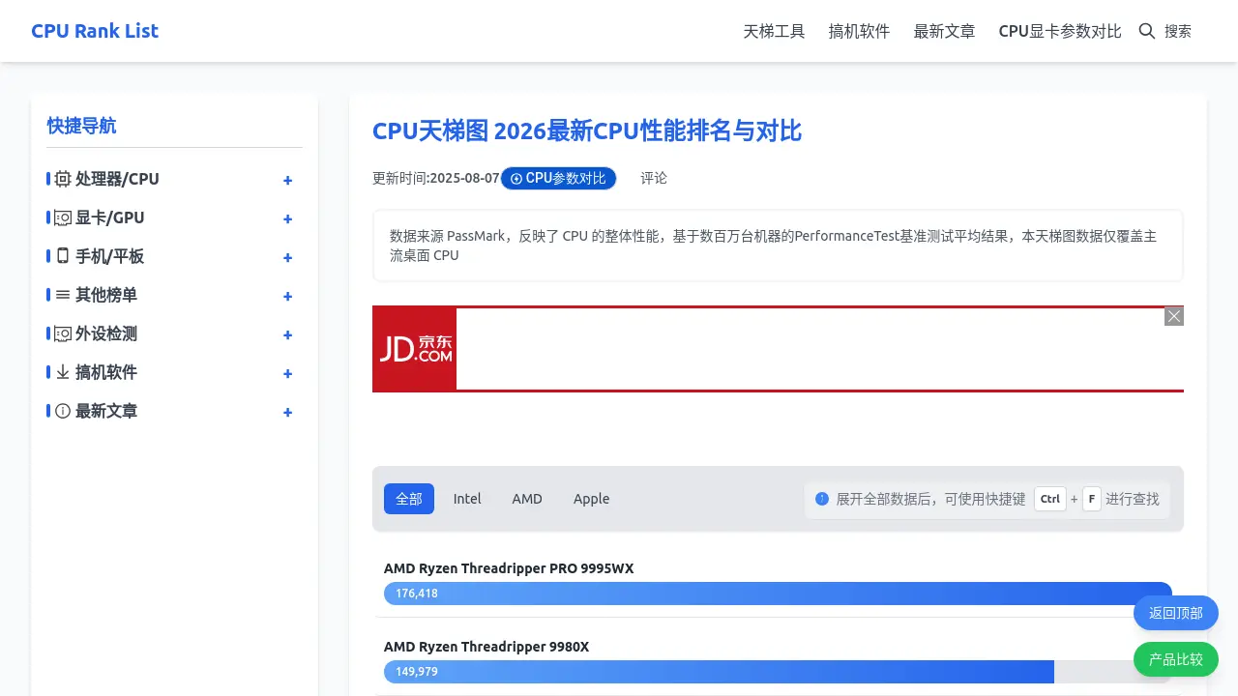Click the F key badge
The width and height of the screenshot is (1238, 696).
pyautogui.click(x=1092, y=499)
